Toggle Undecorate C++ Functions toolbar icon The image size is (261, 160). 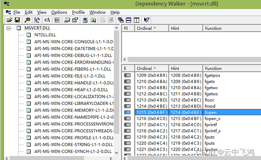pyautogui.click(x=57, y=20)
